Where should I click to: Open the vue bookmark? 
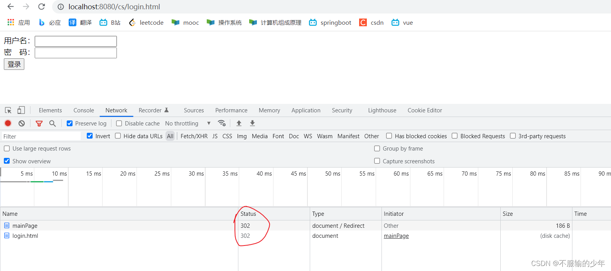click(x=402, y=22)
